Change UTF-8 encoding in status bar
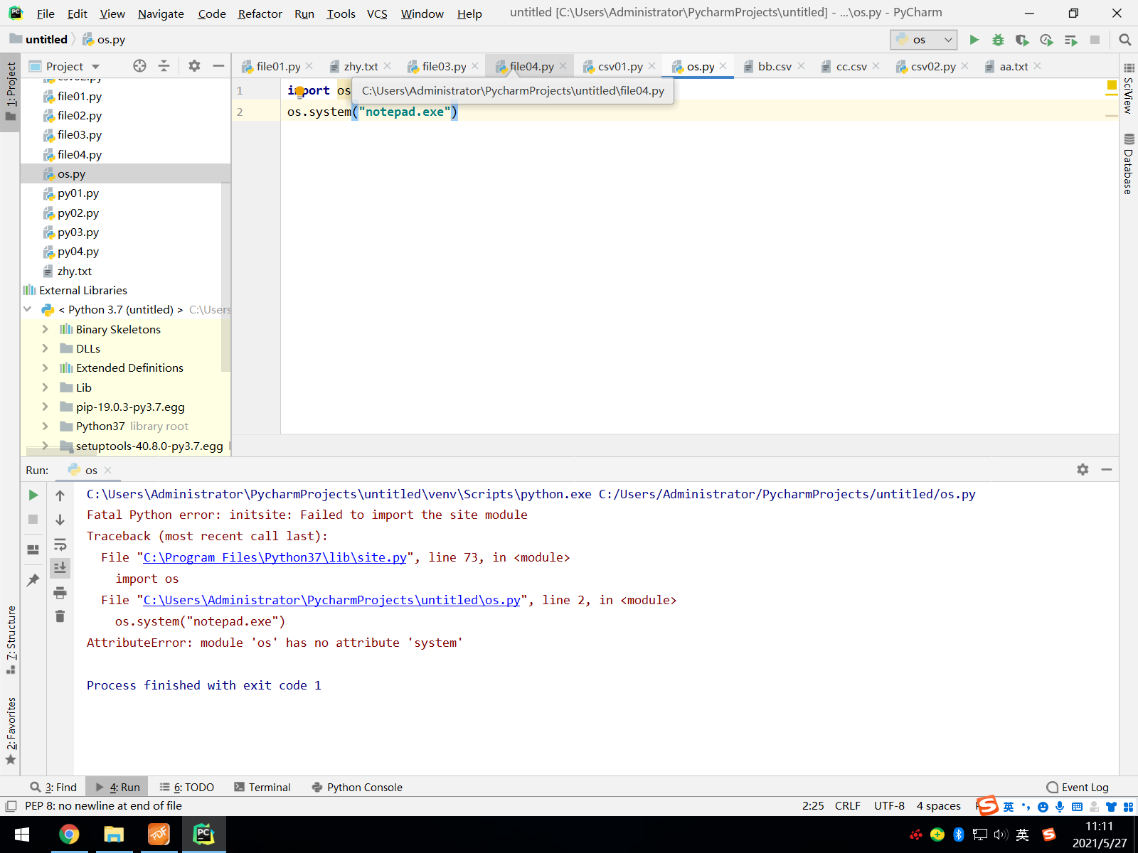The image size is (1138, 853). click(889, 805)
